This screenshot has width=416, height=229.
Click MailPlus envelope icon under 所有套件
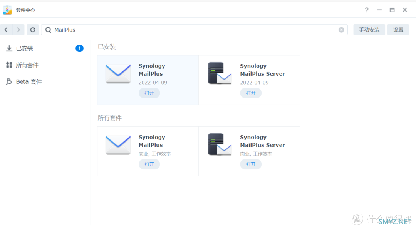[118, 145]
